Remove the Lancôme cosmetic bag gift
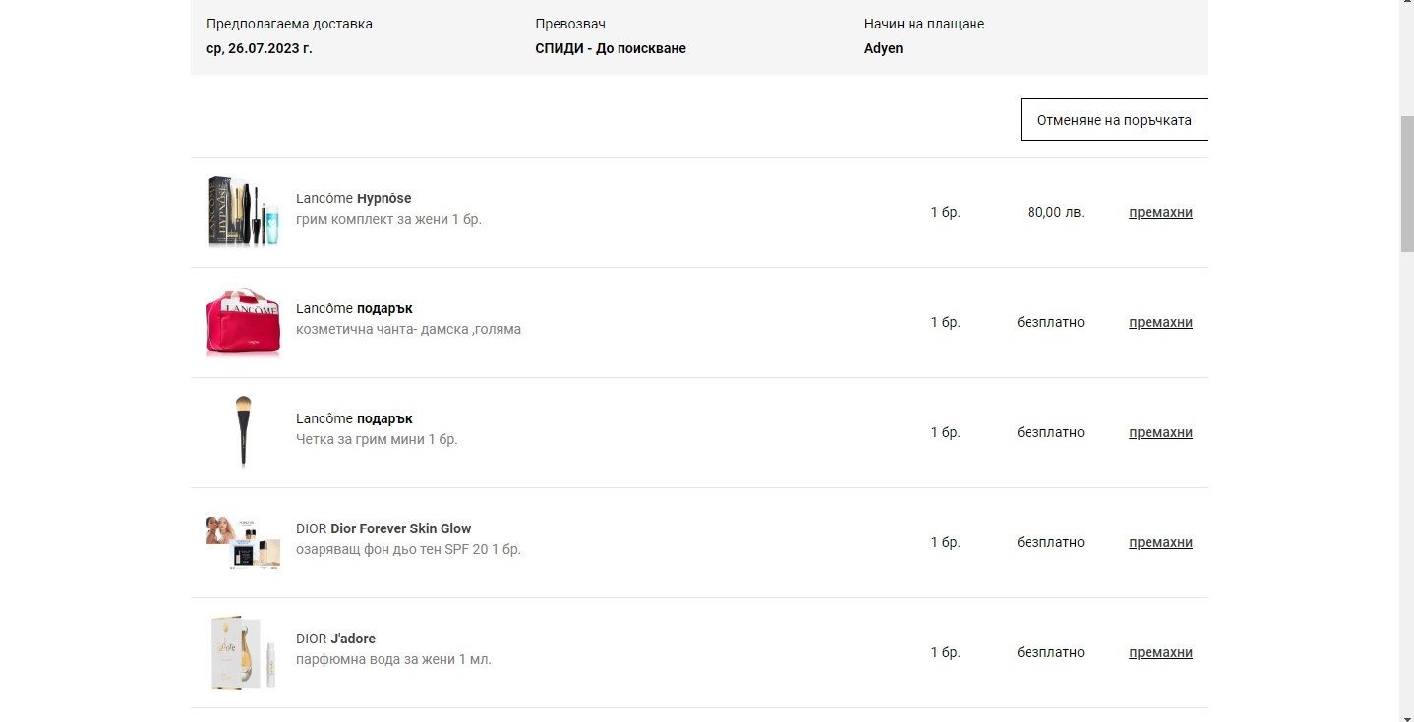 coord(1160,322)
